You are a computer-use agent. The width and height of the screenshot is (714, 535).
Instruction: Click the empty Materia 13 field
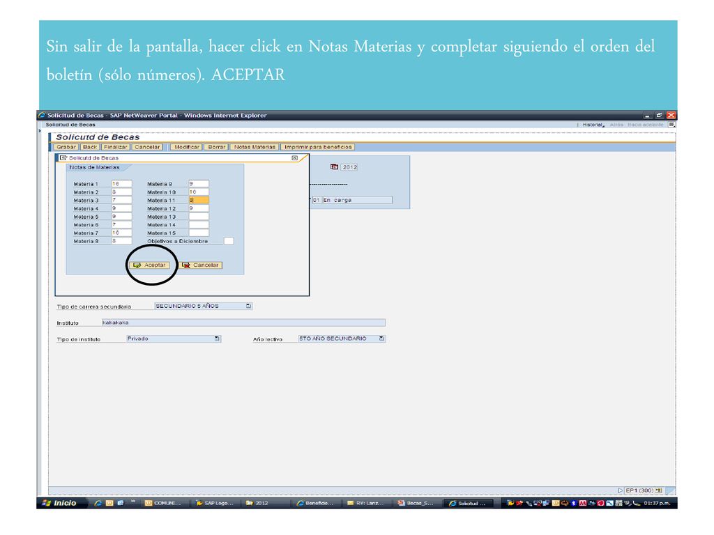point(199,217)
